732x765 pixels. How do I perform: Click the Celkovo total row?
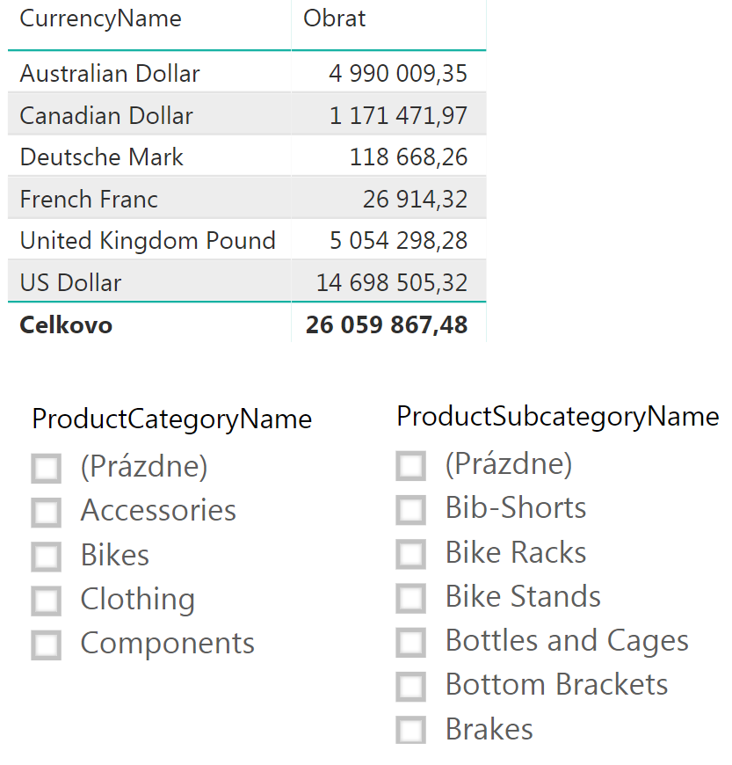247,324
